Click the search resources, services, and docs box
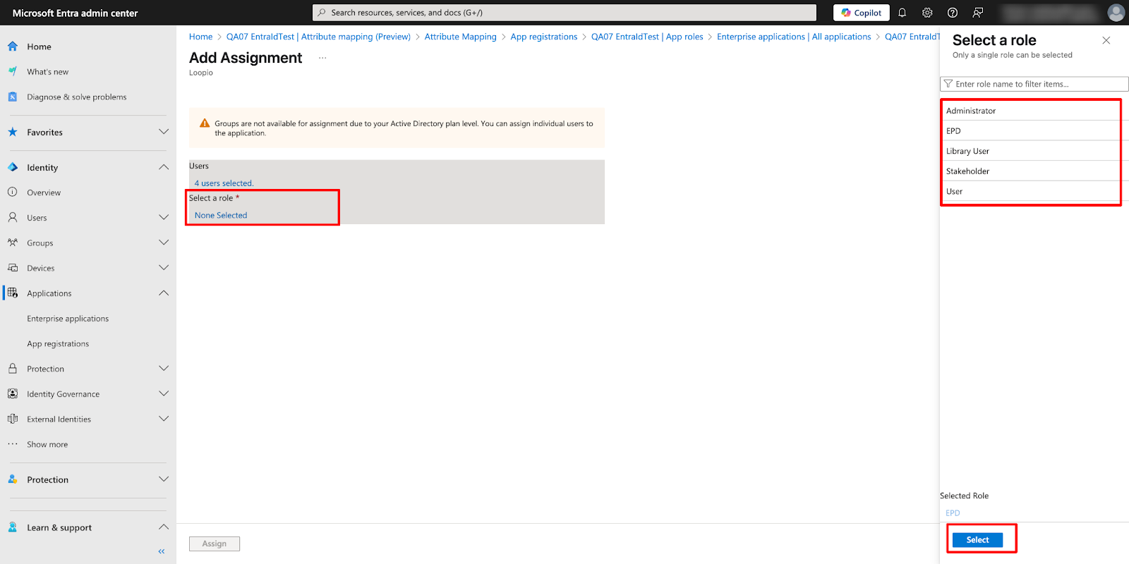Viewport: 1129px width, 564px height. coord(564,13)
